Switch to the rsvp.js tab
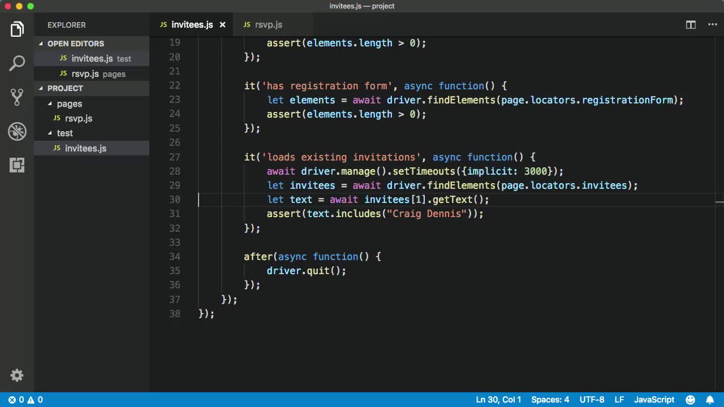The height and width of the screenshot is (407, 724). click(x=268, y=25)
